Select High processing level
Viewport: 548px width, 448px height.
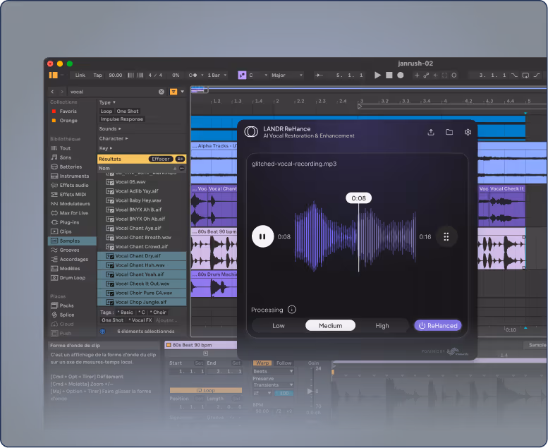[x=382, y=326]
